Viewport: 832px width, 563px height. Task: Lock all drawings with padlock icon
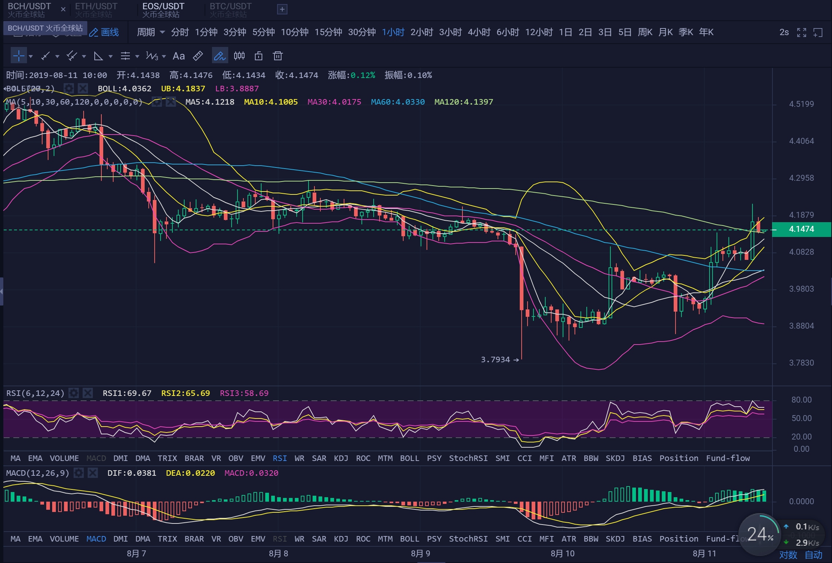coord(259,56)
